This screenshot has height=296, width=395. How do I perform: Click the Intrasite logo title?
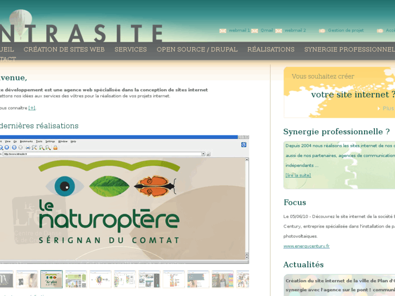coord(81,34)
